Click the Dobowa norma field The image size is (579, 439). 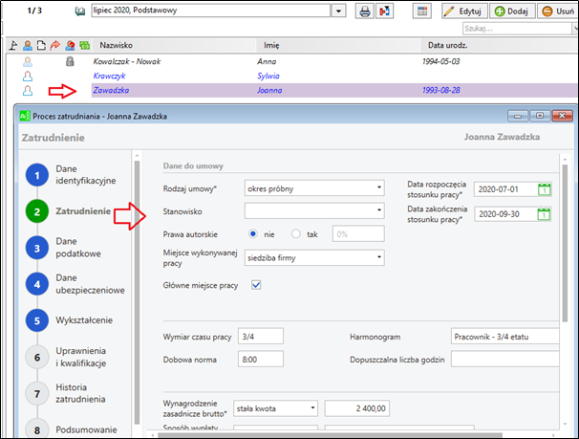(261, 360)
